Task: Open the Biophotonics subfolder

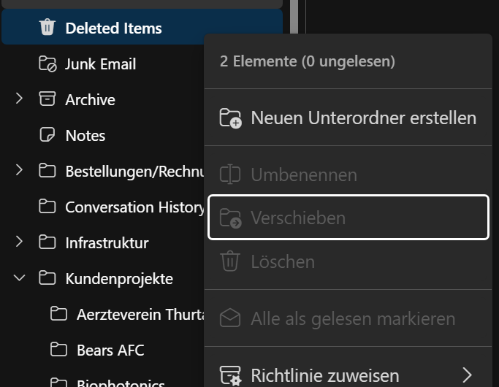Action: [x=121, y=383]
